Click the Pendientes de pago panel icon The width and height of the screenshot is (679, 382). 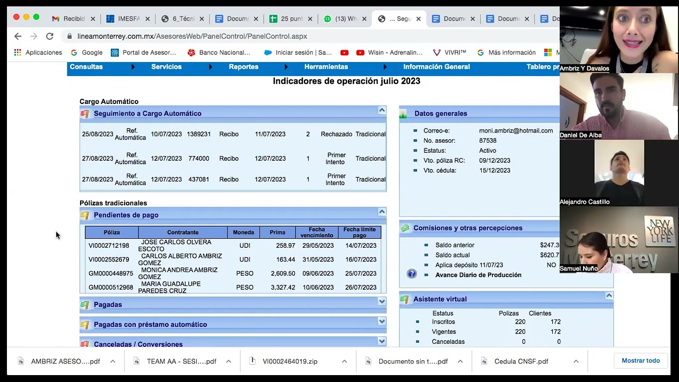click(x=85, y=215)
